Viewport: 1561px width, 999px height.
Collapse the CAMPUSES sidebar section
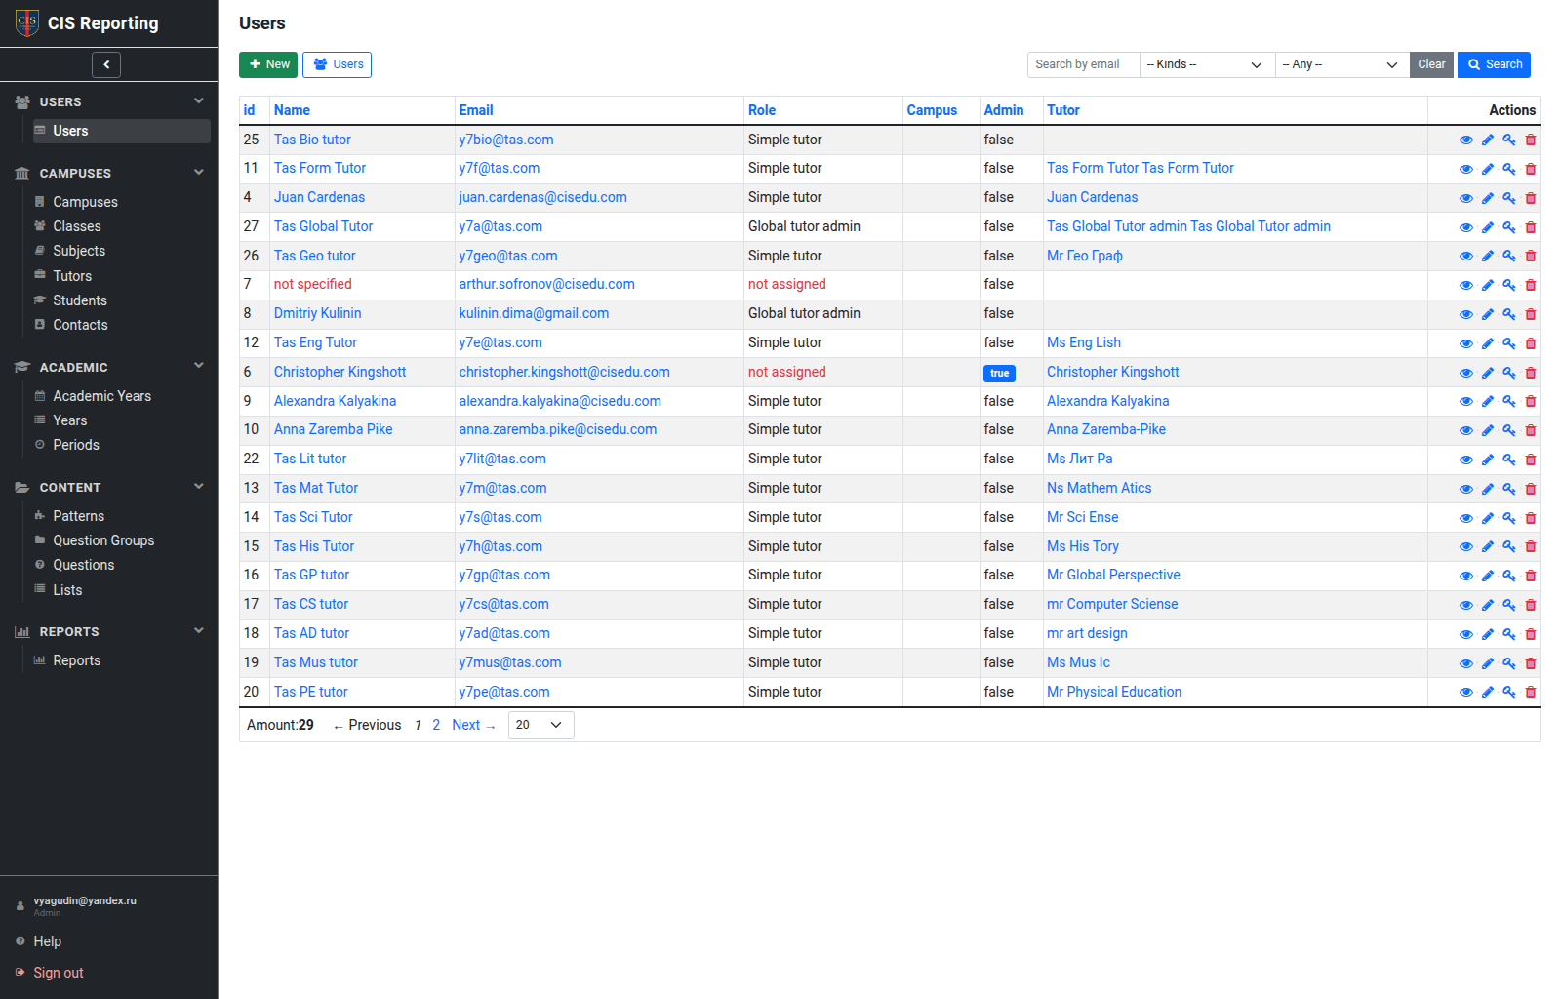(199, 172)
